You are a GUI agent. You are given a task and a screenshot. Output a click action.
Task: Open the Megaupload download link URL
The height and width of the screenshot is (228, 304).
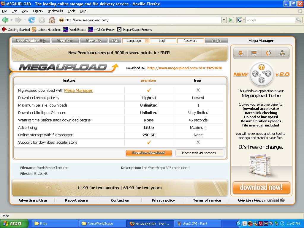(x=185, y=68)
